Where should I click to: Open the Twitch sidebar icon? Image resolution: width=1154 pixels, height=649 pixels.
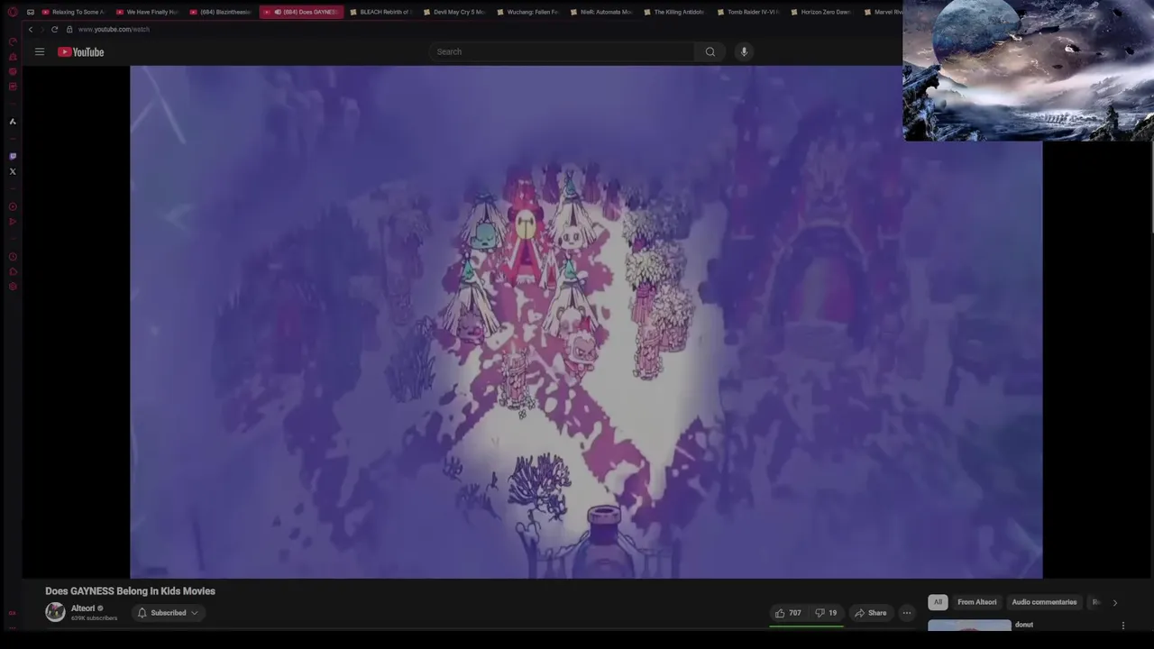click(x=13, y=156)
